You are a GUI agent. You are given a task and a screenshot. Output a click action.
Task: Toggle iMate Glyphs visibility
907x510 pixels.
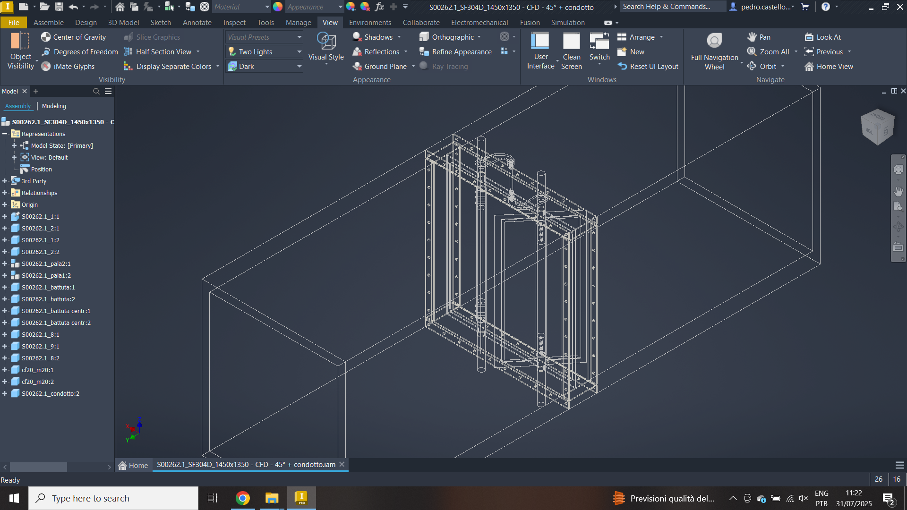68,66
